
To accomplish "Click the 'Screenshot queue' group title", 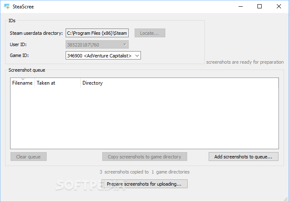I will click(x=27, y=70).
